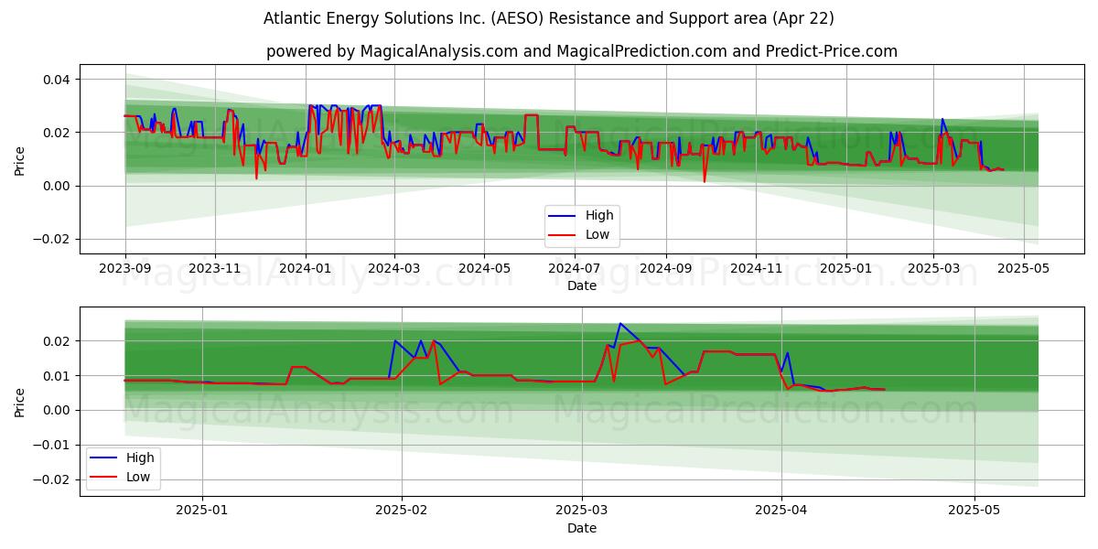Screen dimensions: 1098x549
Task: Click the '−0.02' price tick on upper chart
Action: [52, 239]
